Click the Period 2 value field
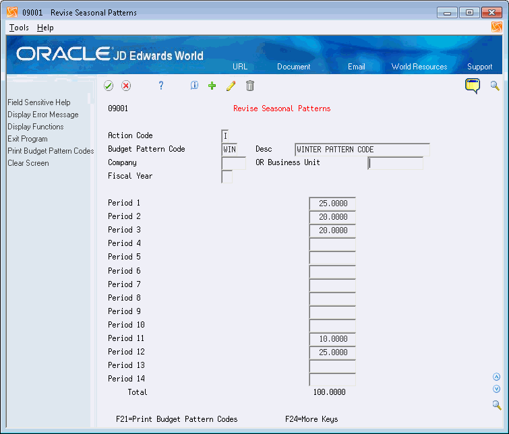This screenshot has height=434, width=509. point(332,217)
